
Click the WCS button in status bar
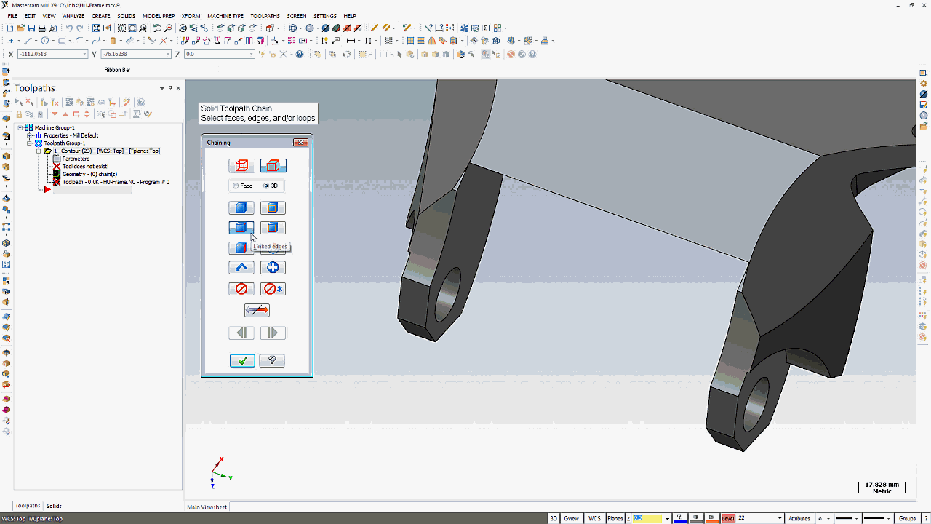click(594, 518)
